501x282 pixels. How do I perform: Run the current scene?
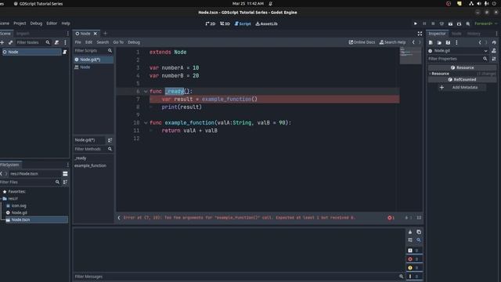coord(450,23)
